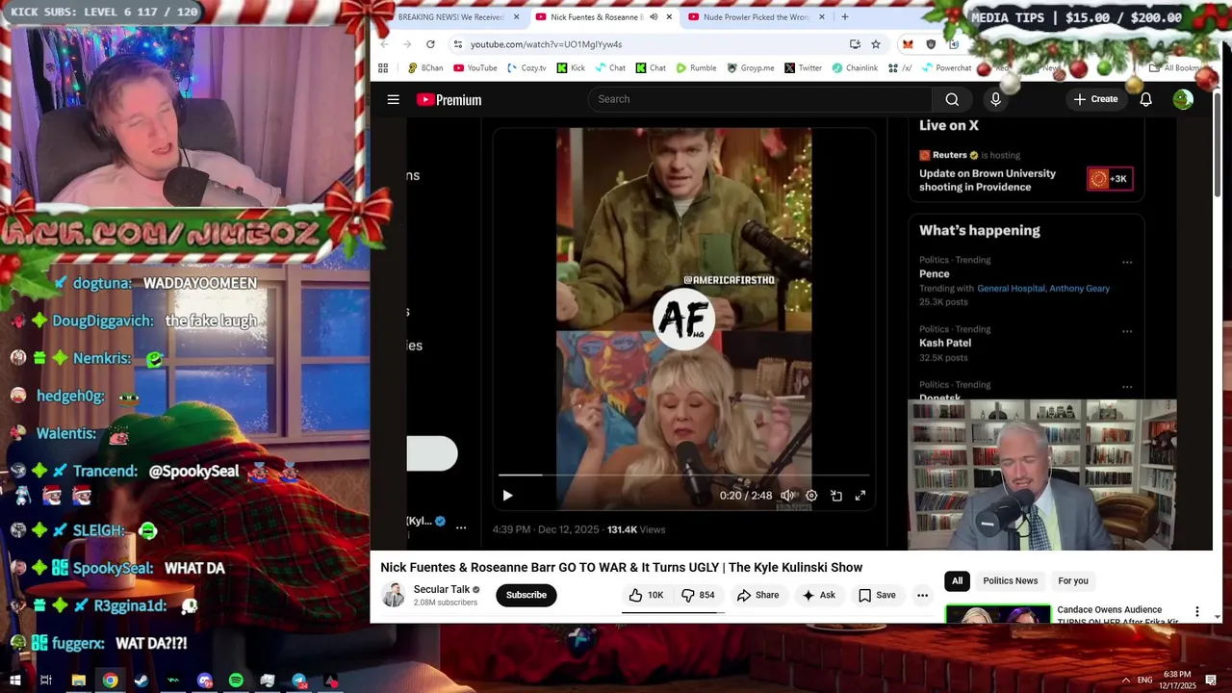Open the Groyp.me bookmark

(751, 68)
